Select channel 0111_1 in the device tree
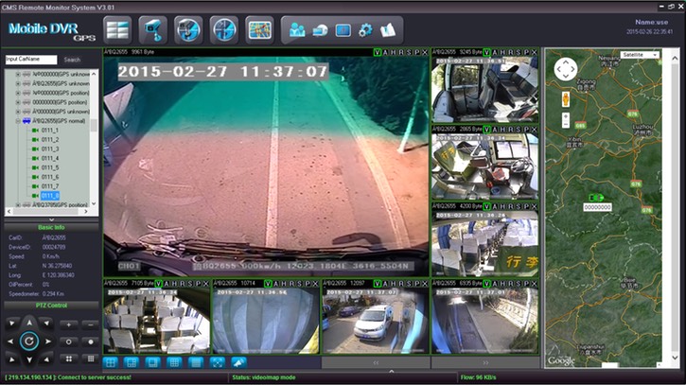The width and height of the screenshot is (686, 385). pyautogui.click(x=48, y=131)
